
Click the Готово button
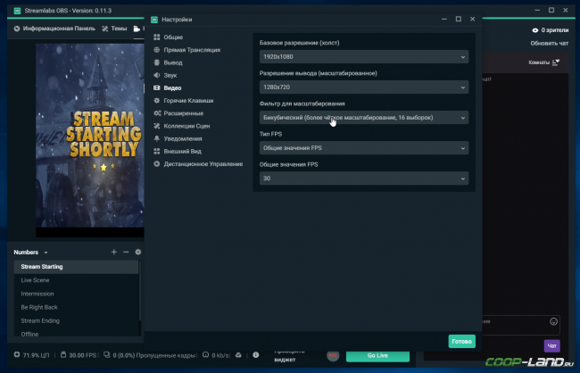(x=462, y=342)
